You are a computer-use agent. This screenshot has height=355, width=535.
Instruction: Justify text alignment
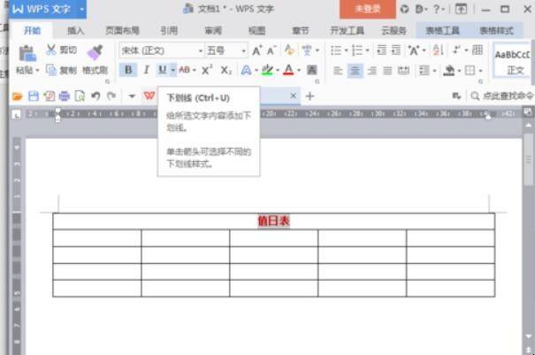tap(387, 71)
